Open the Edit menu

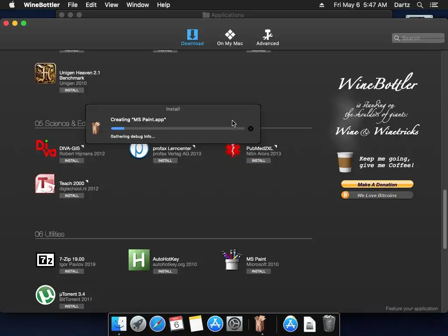(x=91, y=5)
